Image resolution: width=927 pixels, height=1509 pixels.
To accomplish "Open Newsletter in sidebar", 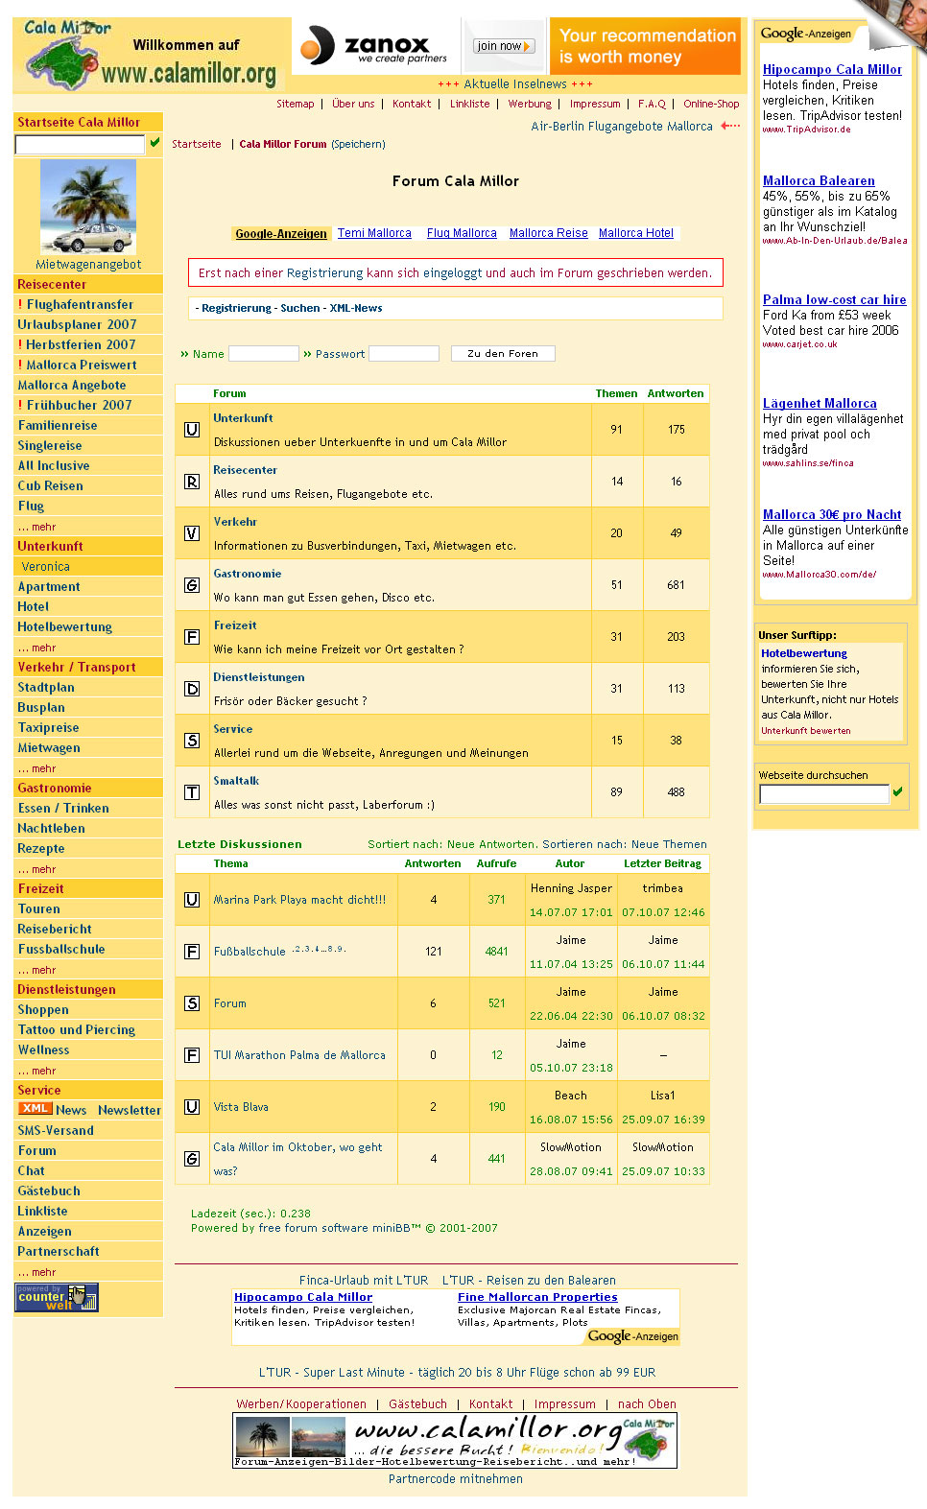I will click(130, 1110).
